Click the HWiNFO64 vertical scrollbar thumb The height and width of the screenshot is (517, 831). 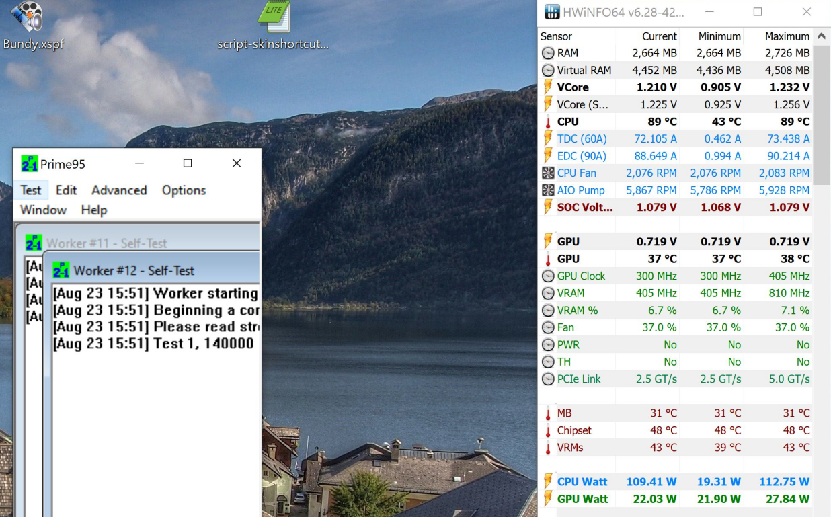coord(822,114)
